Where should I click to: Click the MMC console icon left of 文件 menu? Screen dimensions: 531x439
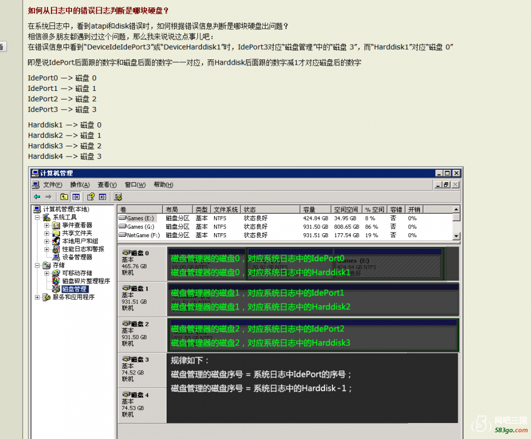[35, 185]
